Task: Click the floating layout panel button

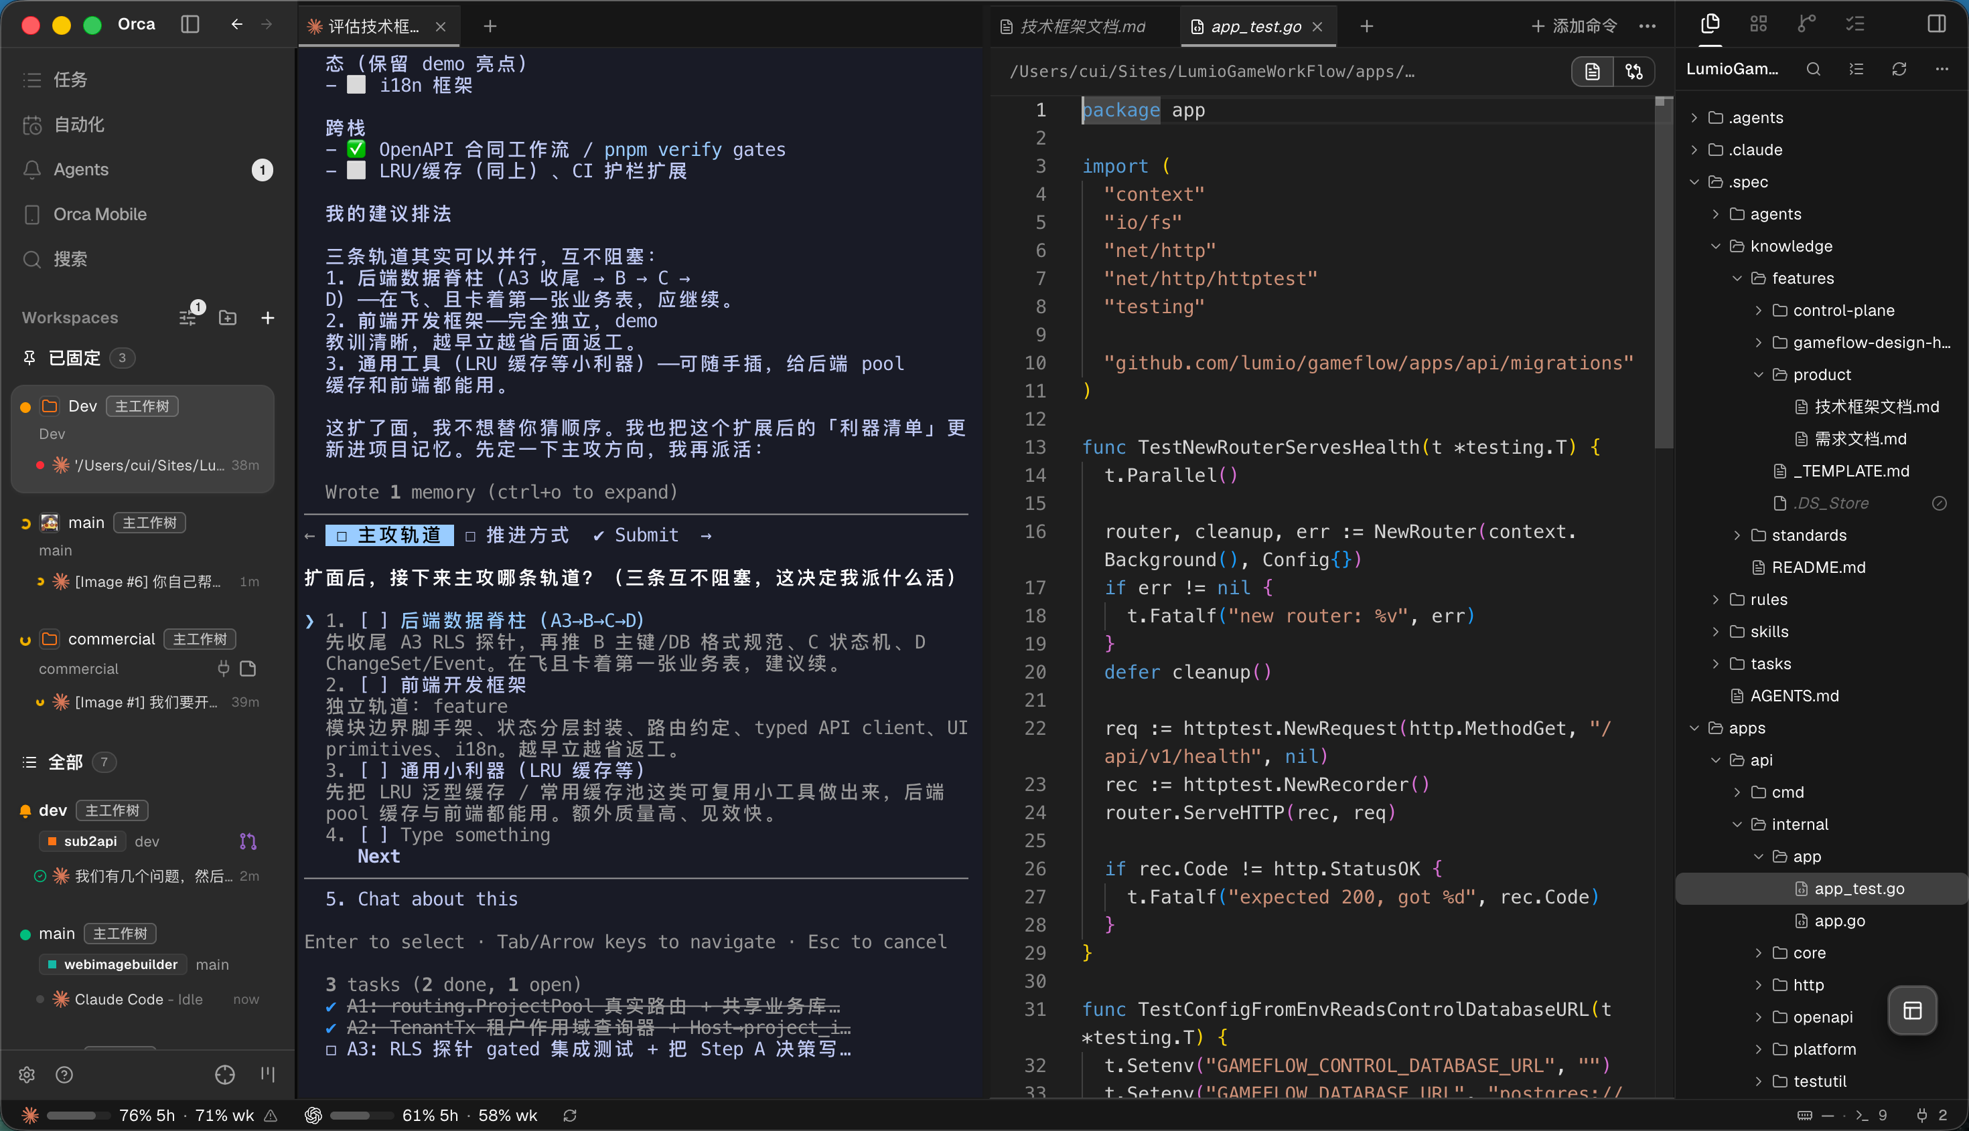Action: (1911, 1011)
